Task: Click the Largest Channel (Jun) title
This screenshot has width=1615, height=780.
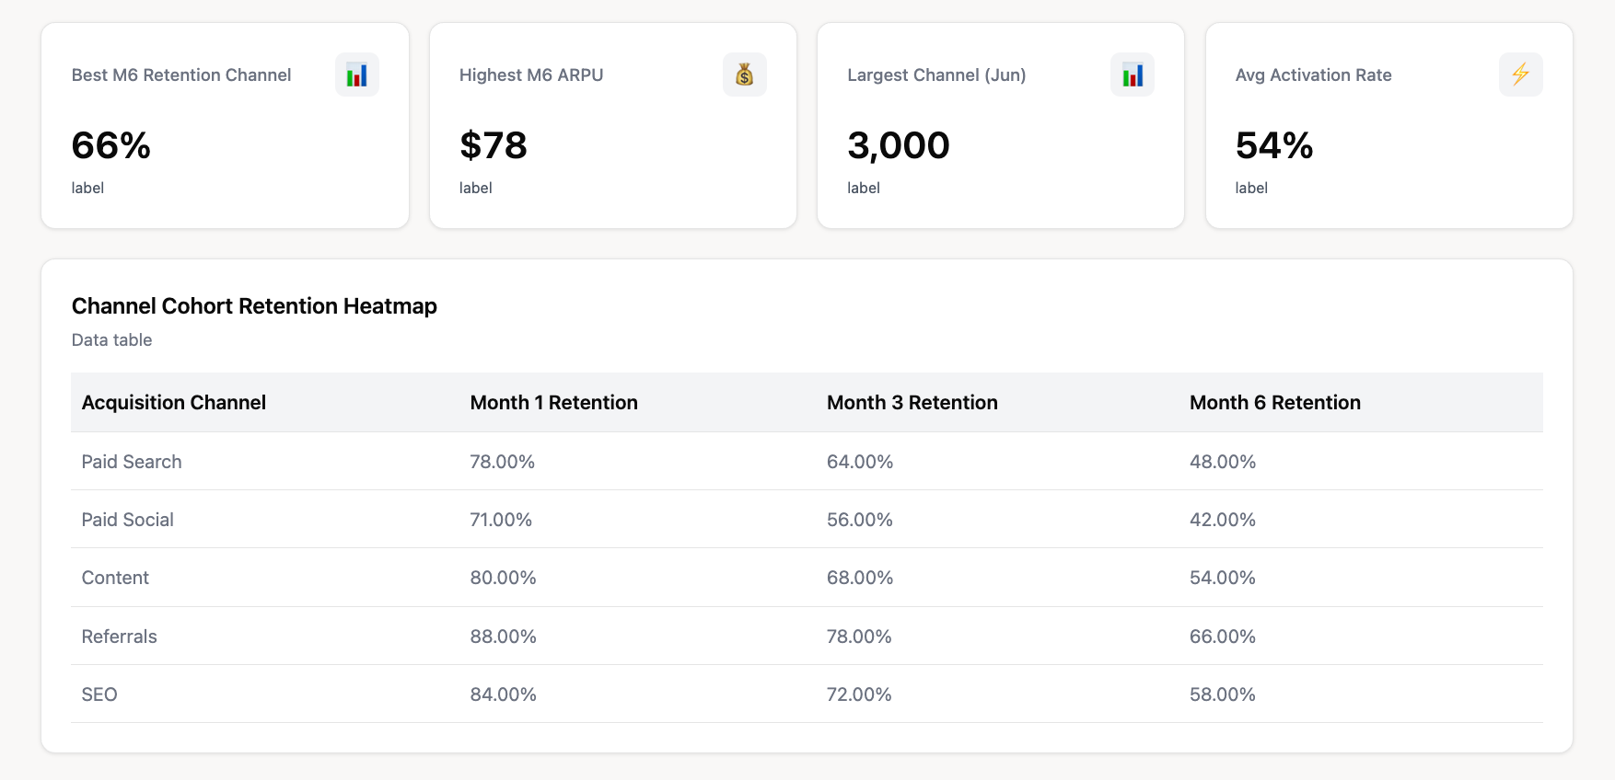Action: (936, 75)
